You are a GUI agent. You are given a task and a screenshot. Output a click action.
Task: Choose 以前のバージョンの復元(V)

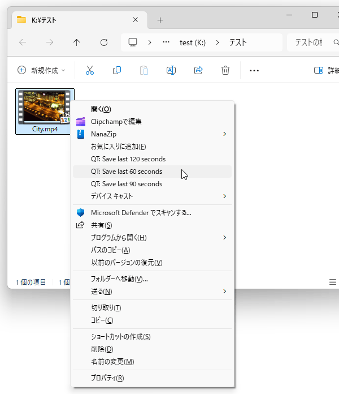[x=152, y=263]
